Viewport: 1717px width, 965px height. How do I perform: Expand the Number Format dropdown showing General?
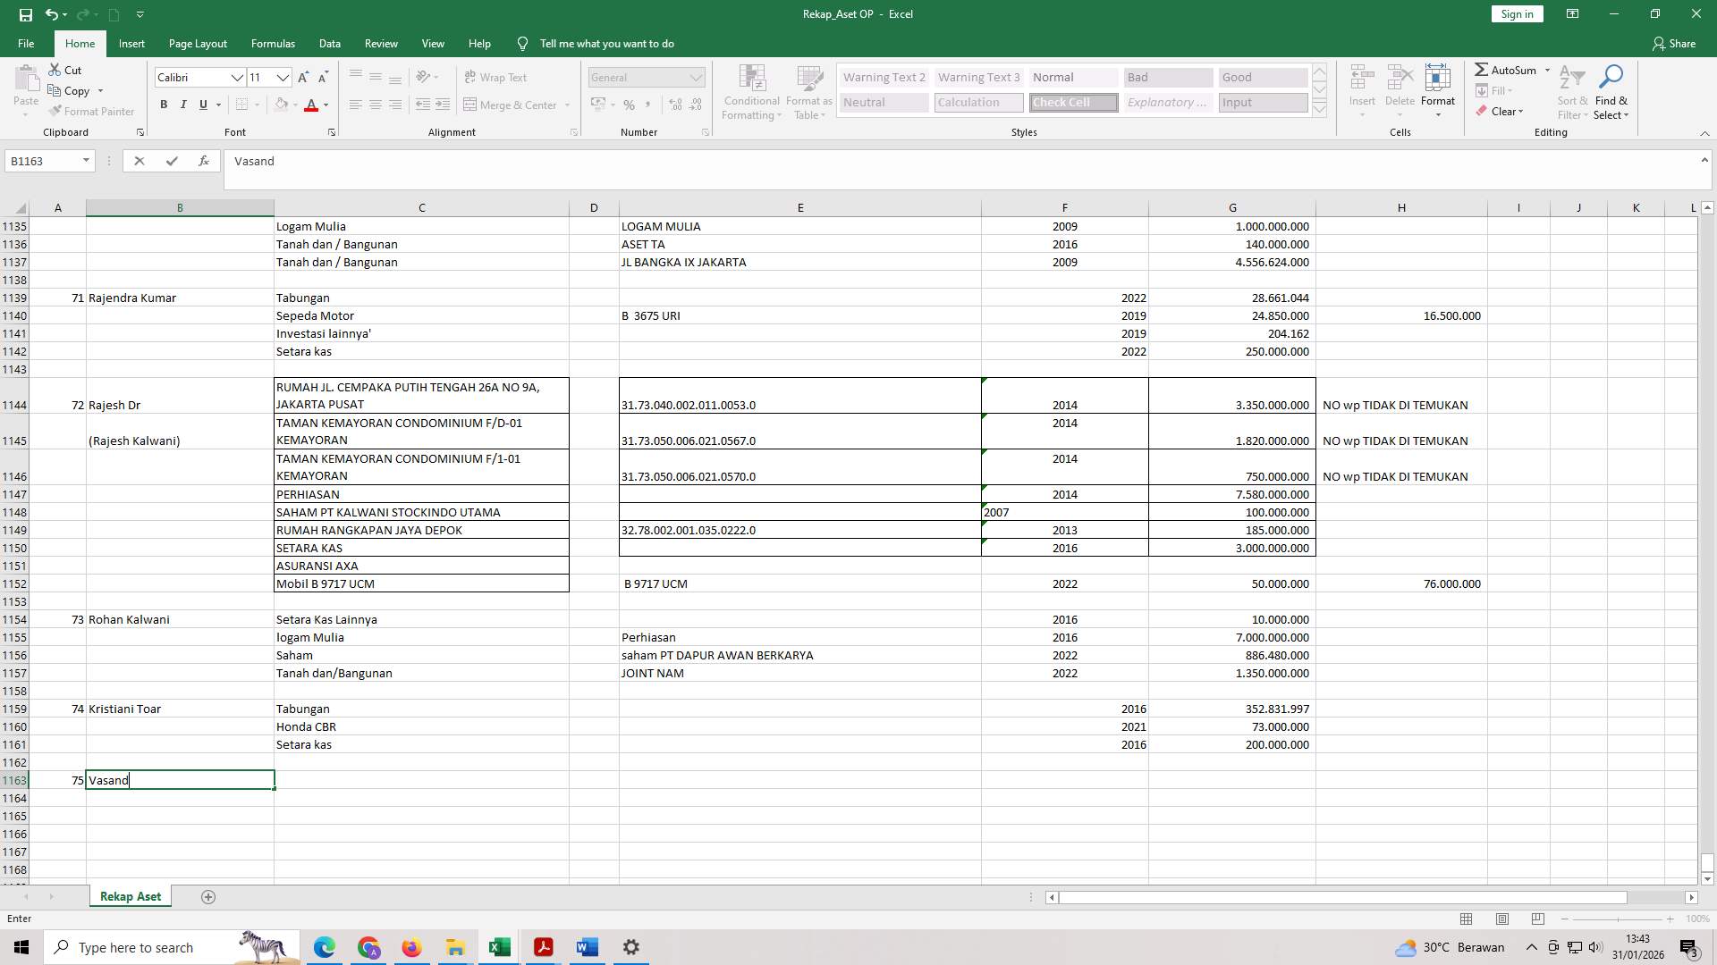697,77
